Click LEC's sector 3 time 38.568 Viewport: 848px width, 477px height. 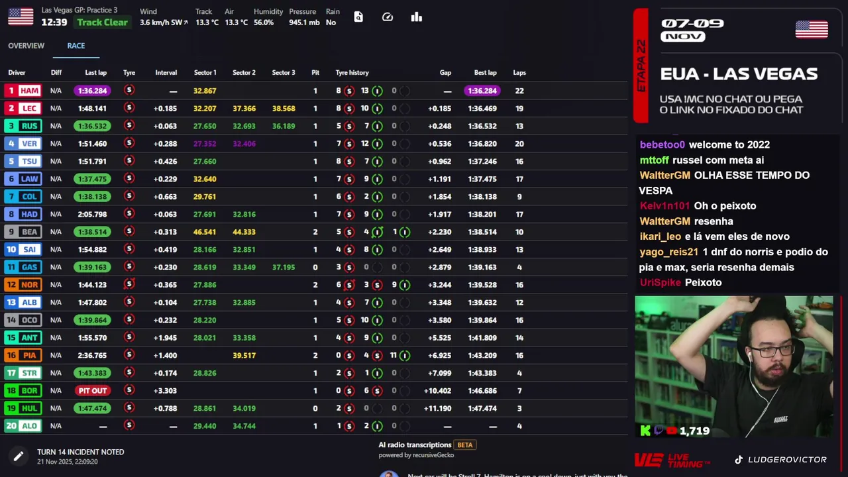point(284,108)
